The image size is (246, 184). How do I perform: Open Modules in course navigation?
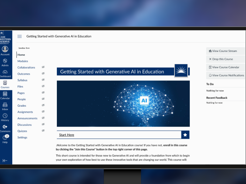(23, 61)
